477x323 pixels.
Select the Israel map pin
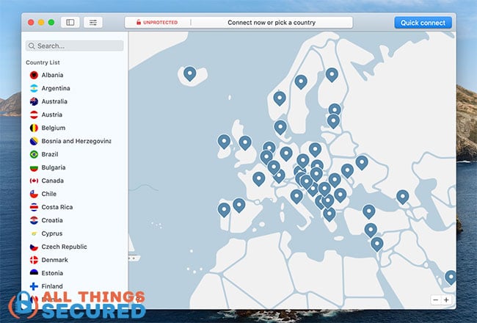pos(377,244)
